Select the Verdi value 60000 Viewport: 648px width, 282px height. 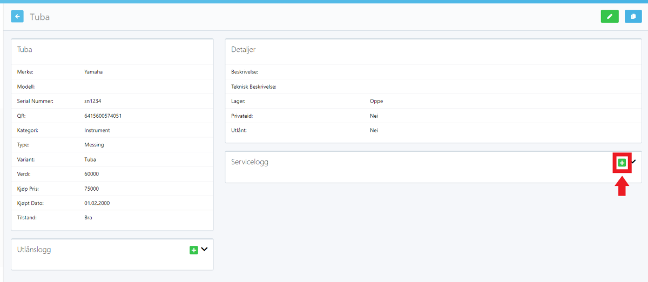tap(92, 174)
